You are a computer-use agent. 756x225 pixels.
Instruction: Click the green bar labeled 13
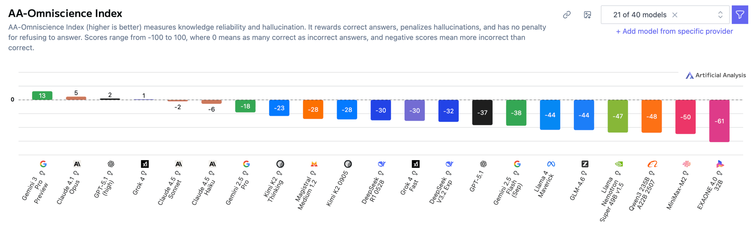pyautogui.click(x=42, y=96)
